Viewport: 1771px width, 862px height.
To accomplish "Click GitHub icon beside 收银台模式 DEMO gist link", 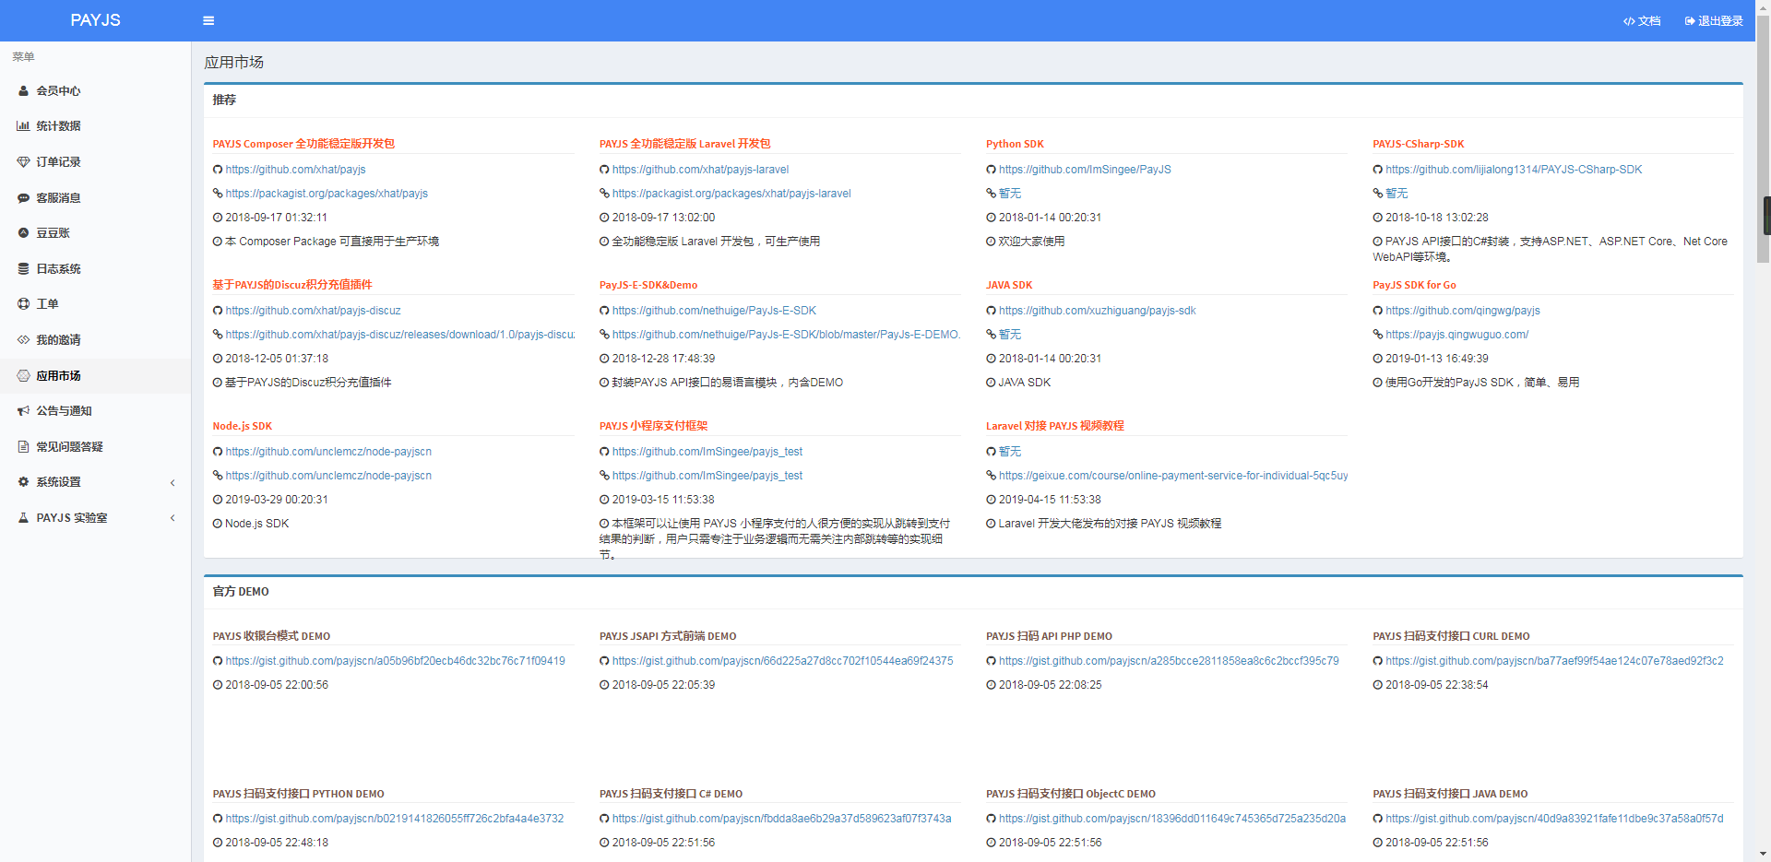I will coord(218,661).
